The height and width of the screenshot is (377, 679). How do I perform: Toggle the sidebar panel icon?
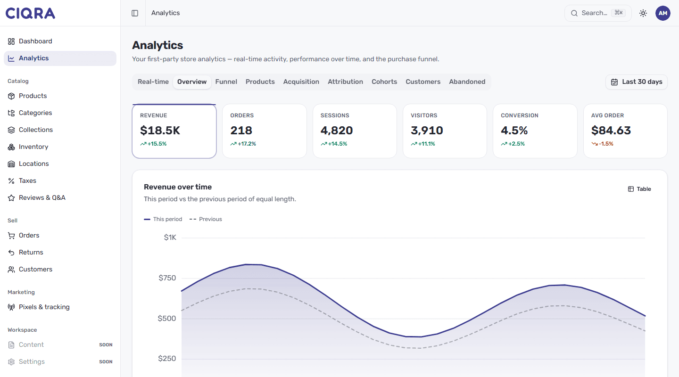point(135,13)
